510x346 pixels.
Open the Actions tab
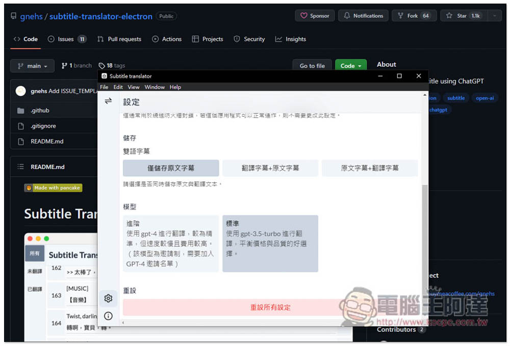(x=167, y=39)
